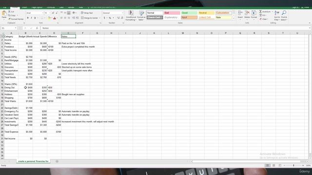Apply the Bad cell style

[x=172, y=13]
